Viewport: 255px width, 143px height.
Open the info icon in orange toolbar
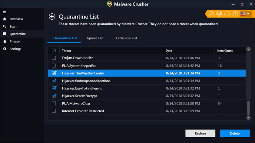(227, 14)
